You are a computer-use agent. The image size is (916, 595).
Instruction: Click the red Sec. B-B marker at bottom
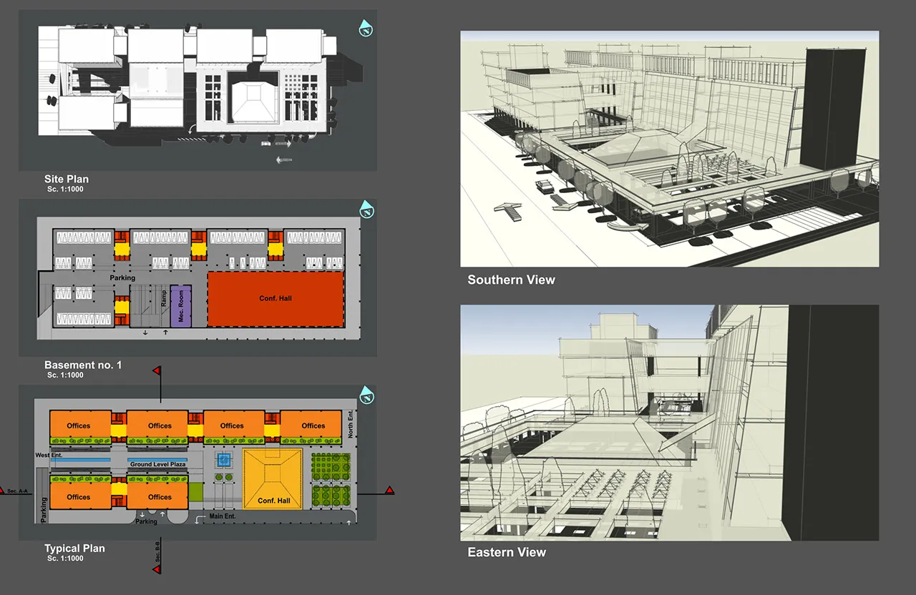point(156,569)
